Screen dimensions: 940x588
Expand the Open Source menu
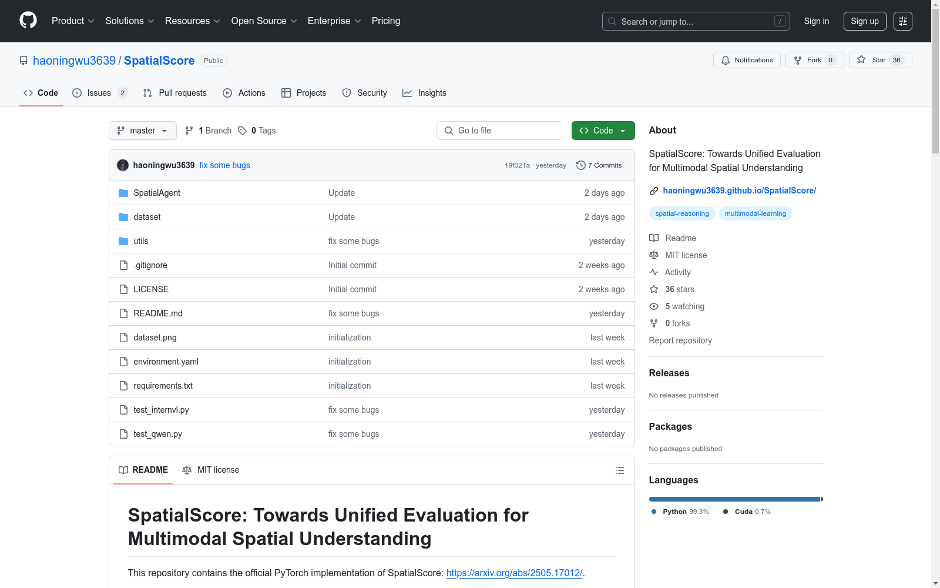coord(264,21)
